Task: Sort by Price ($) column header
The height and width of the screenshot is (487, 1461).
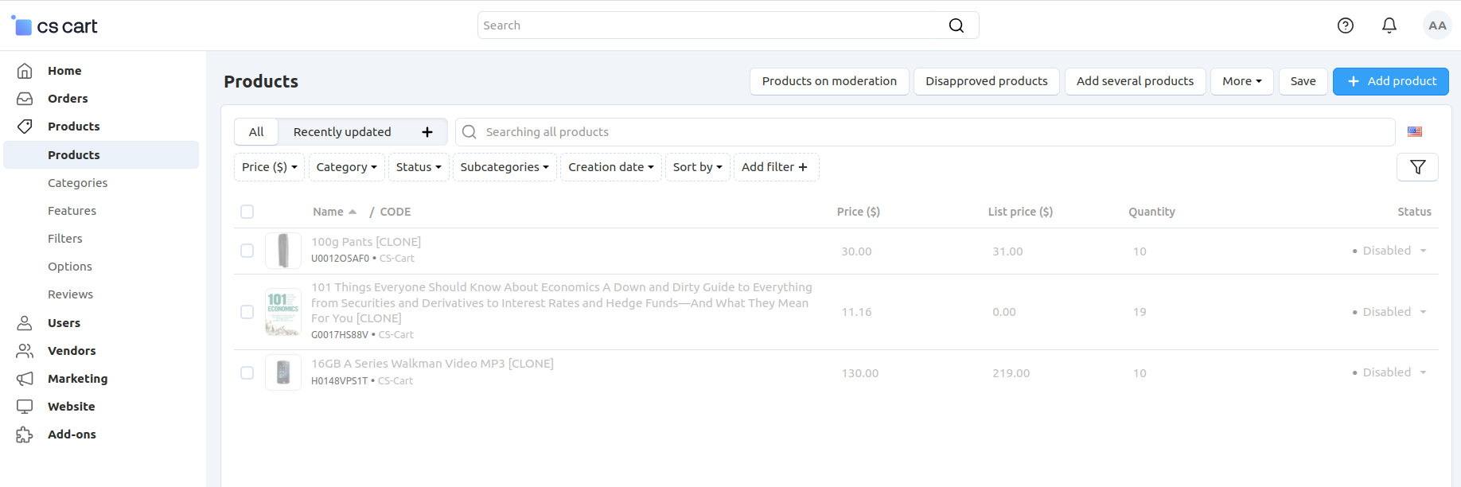Action: click(858, 212)
